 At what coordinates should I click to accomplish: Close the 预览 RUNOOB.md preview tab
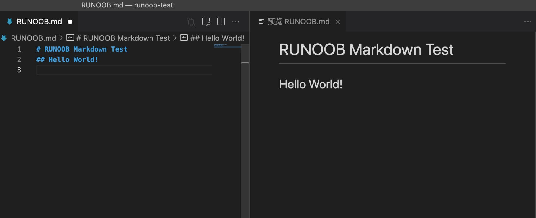pos(338,22)
